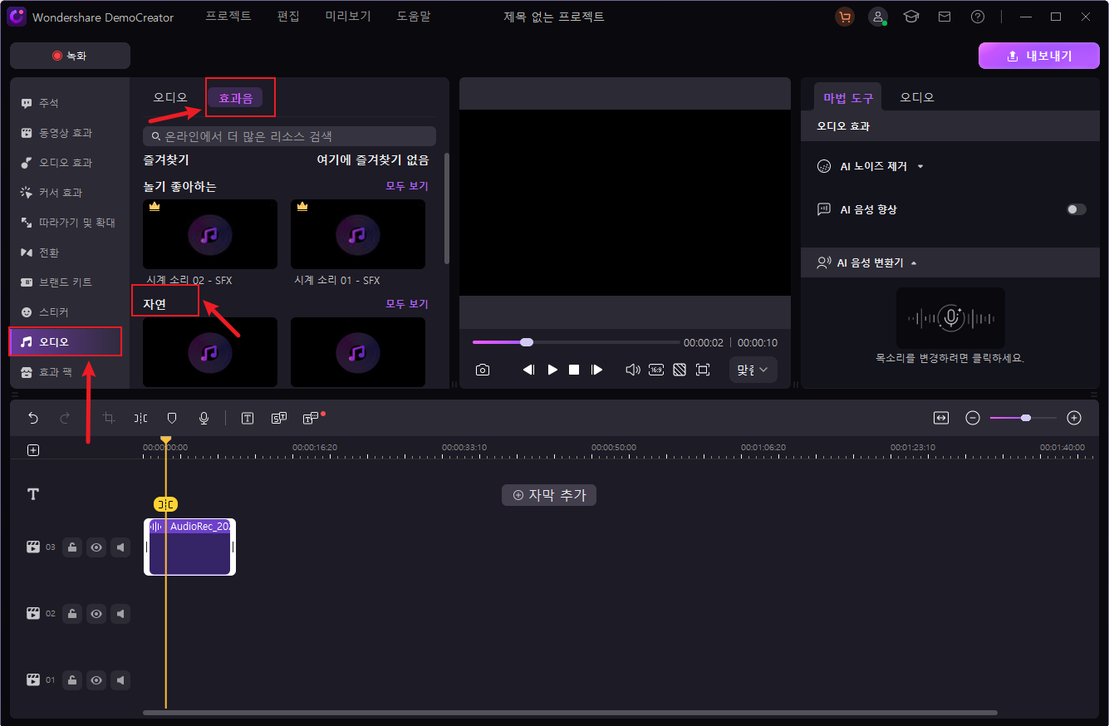Mute track 01 speaker
This screenshot has height=726, width=1109.
tap(121, 680)
